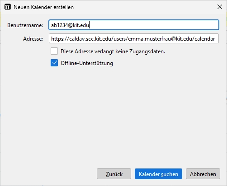Click the empty dialog area above buttons
This screenshot has width=227, height=186.
(113, 116)
